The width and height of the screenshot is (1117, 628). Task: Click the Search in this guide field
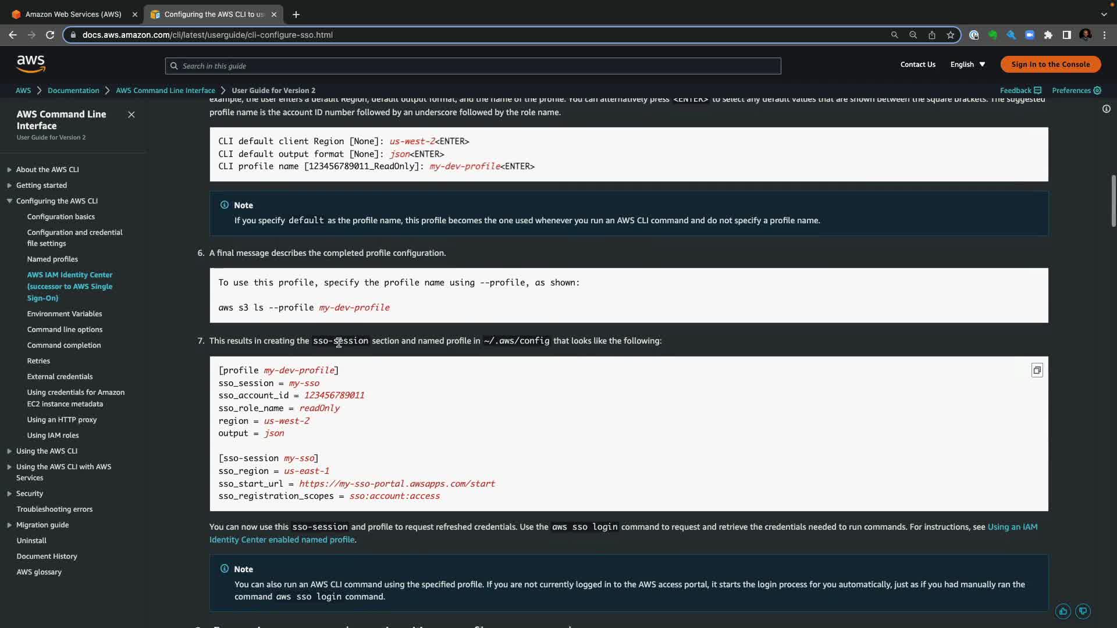pyautogui.click(x=472, y=66)
